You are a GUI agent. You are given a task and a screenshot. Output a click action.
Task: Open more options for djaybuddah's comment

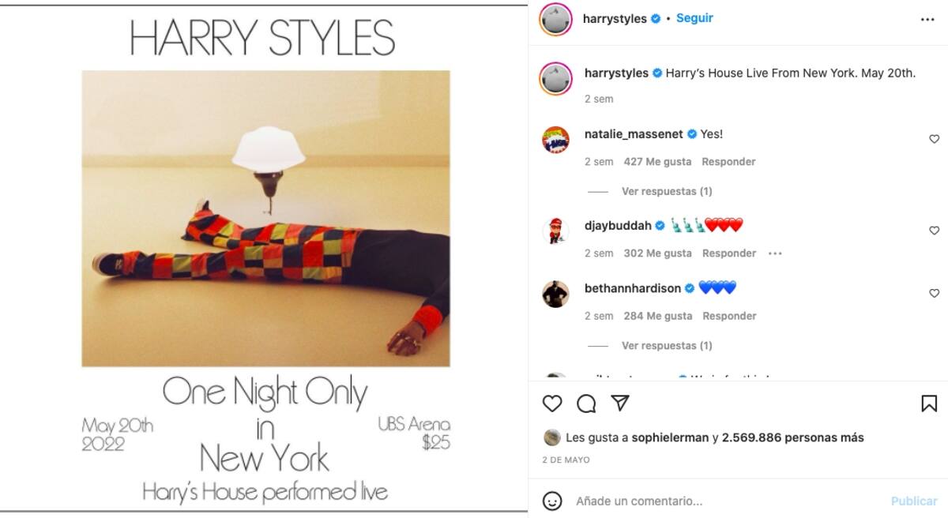pos(775,253)
